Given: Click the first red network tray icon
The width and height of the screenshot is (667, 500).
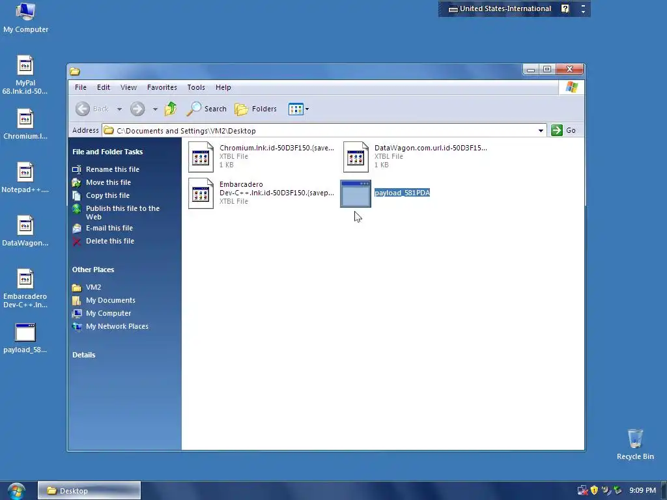Looking at the screenshot, I should click(582, 491).
